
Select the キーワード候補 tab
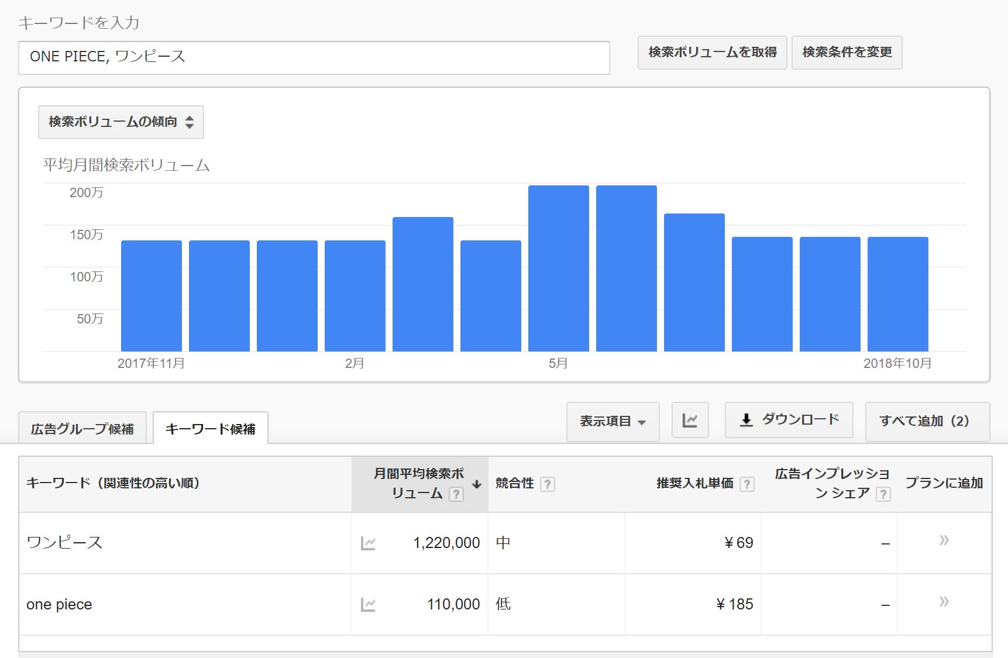point(211,429)
